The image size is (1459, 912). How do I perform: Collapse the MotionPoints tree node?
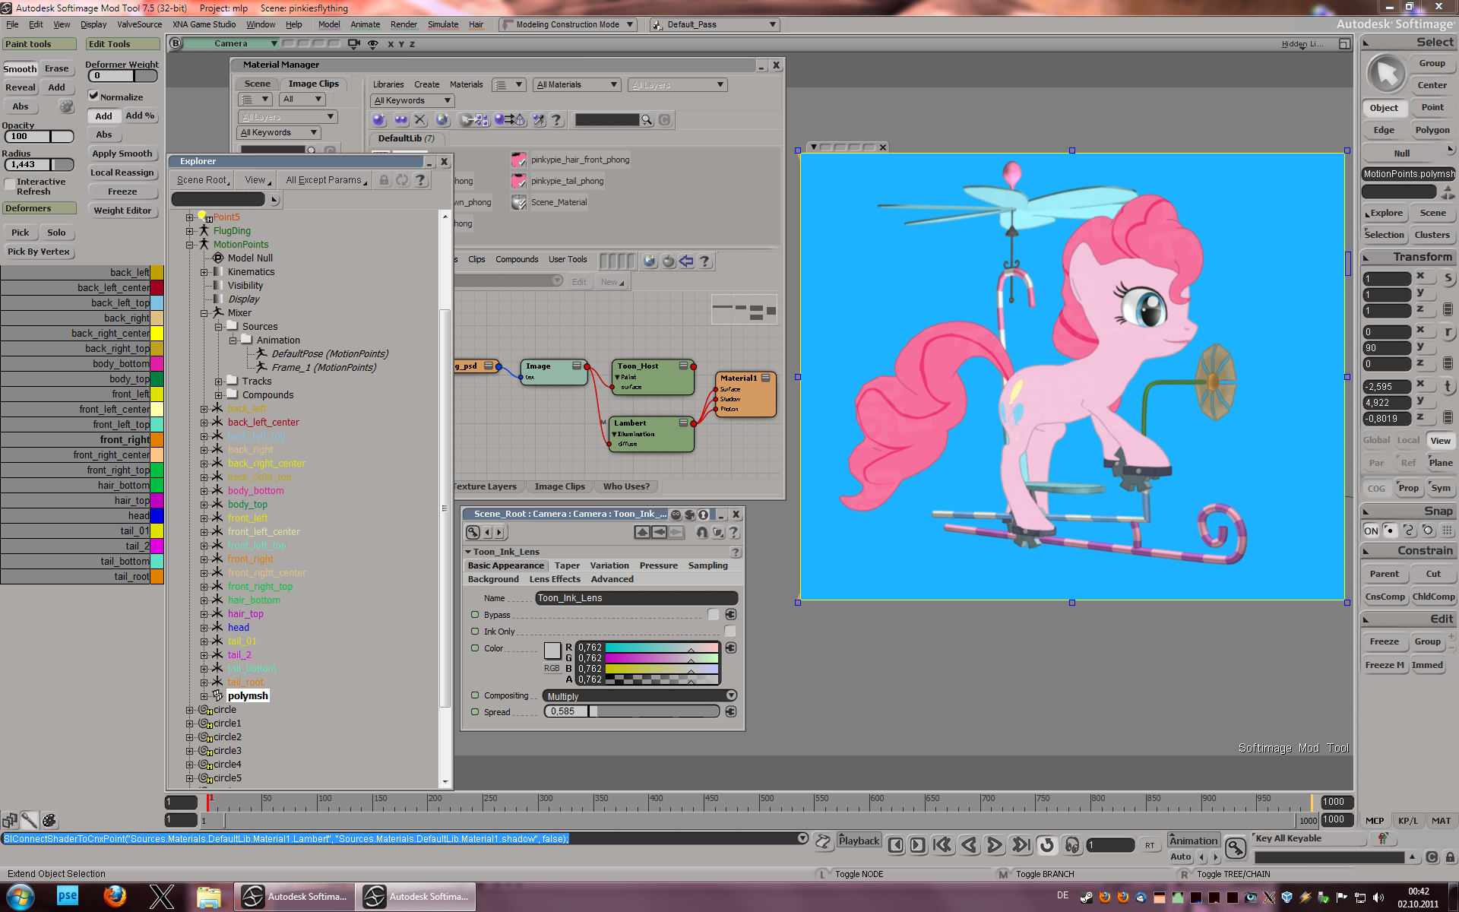tap(190, 245)
